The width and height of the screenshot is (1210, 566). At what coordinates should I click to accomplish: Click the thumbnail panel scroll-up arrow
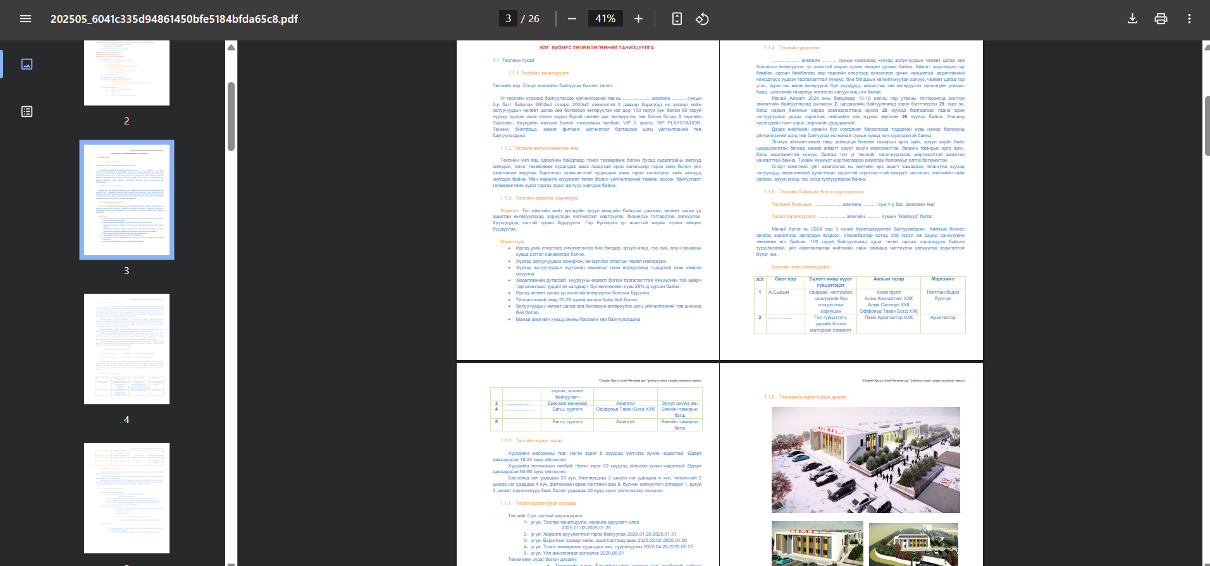point(232,47)
